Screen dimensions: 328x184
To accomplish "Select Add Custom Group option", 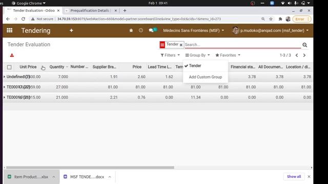I will pyautogui.click(x=206, y=77).
